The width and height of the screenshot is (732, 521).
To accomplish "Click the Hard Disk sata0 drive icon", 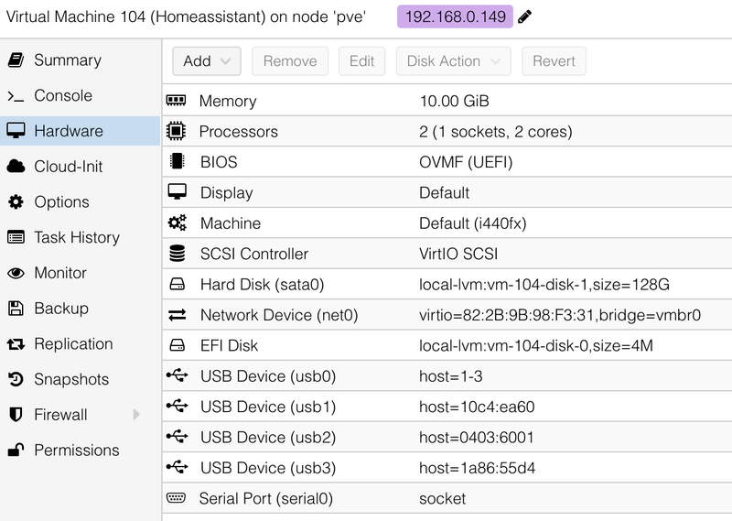I will click(177, 285).
